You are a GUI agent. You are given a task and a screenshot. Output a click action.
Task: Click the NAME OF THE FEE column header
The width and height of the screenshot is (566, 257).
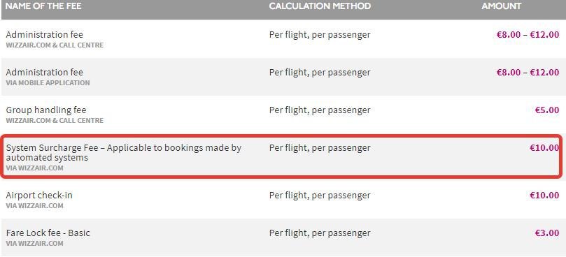coord(43,6)
